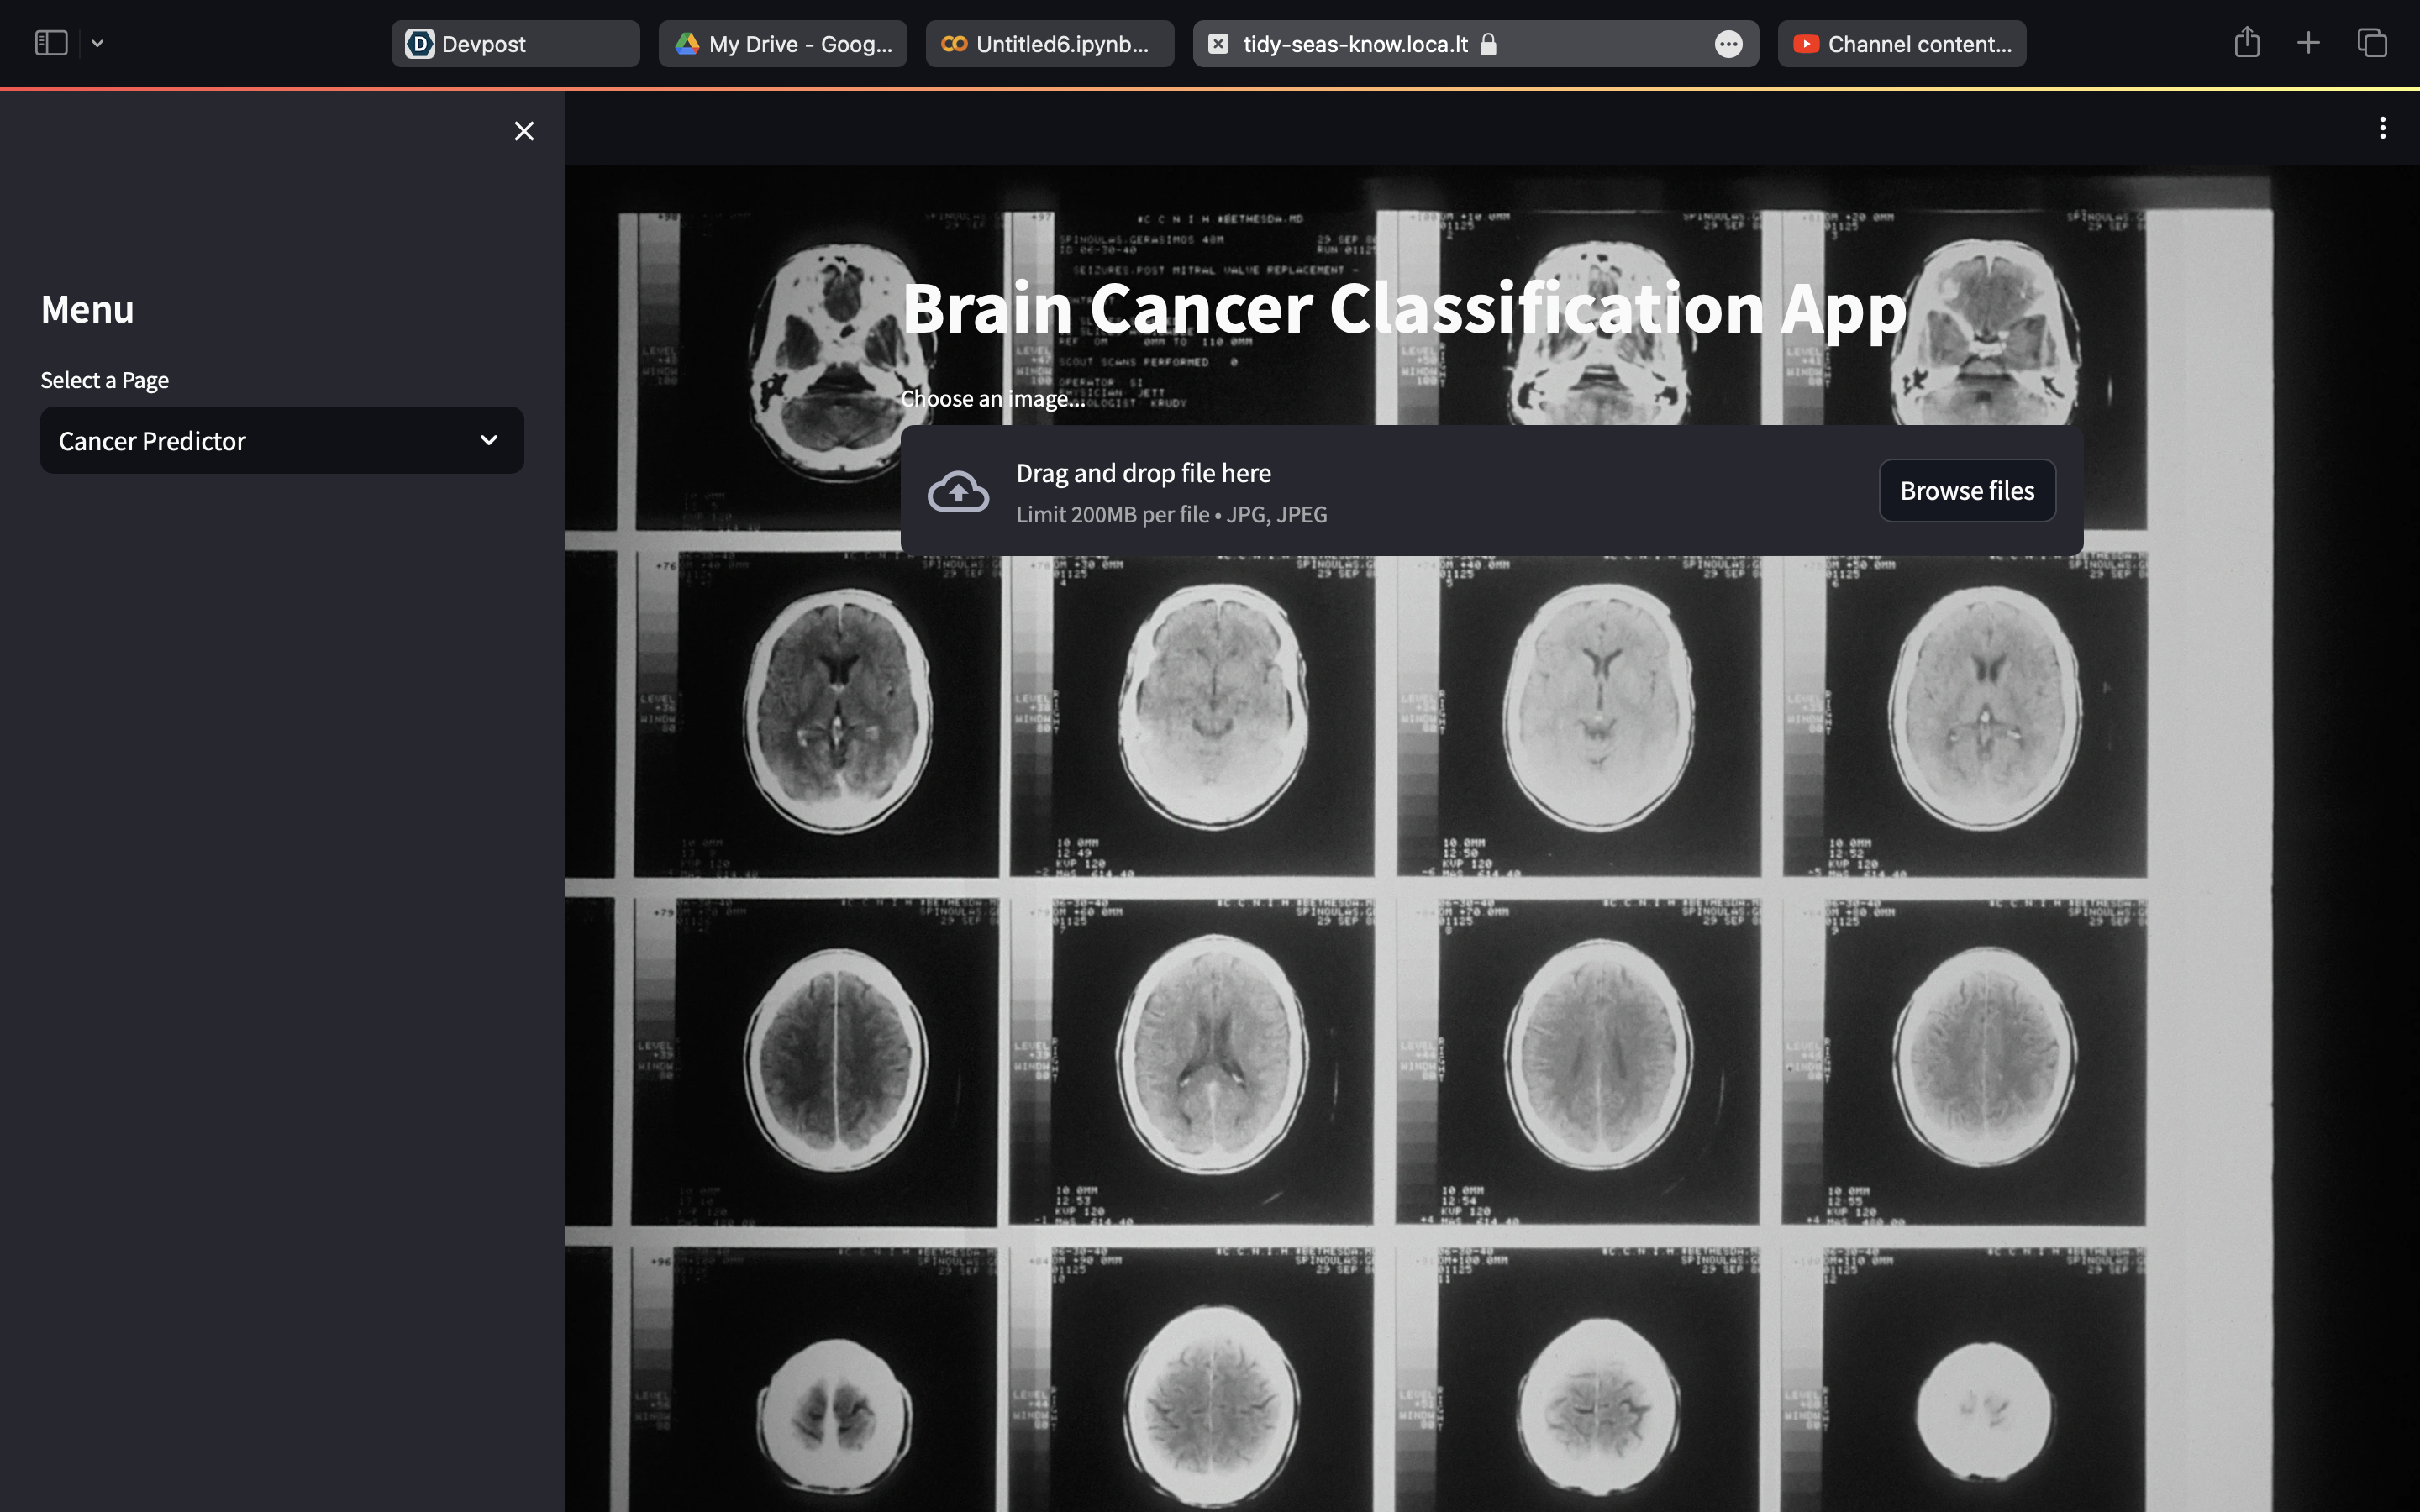Click the Share icon in toolbar
Screen dimensions: 2420x1512
[2247, 43]
